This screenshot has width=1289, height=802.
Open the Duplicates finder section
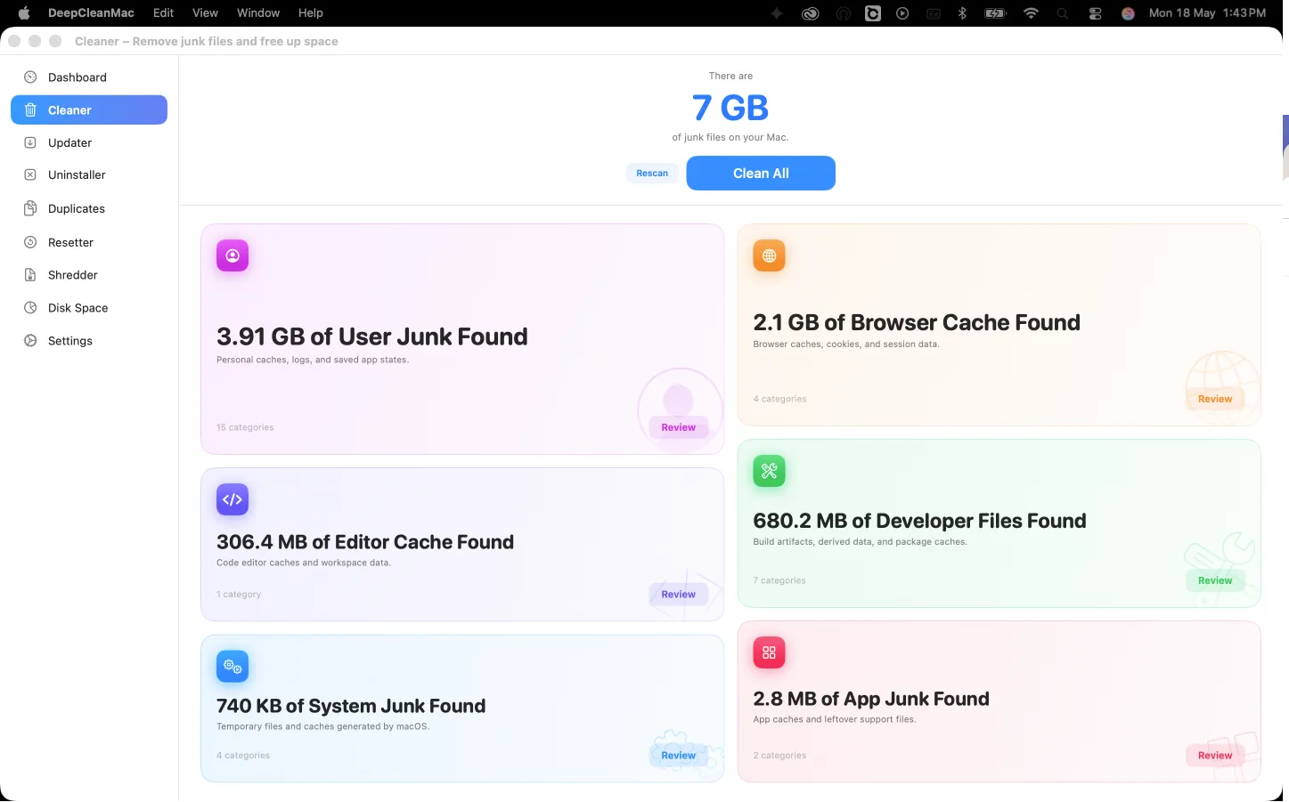point(88,208)
